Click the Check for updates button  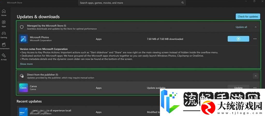[x=248, y=16]
